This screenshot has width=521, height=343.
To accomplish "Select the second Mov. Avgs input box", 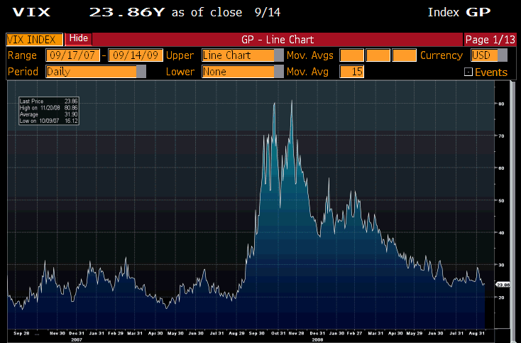I will click(378, 55).
